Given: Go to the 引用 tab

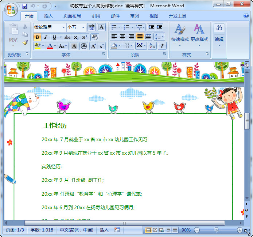Looking at the screenshot, I should click(x=96, y=16).
